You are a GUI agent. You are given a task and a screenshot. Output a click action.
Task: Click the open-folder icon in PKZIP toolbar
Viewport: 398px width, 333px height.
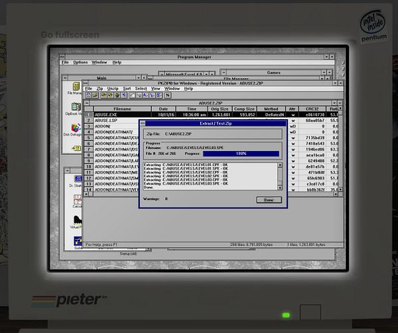pyautogui.click(x=95, y=95)
